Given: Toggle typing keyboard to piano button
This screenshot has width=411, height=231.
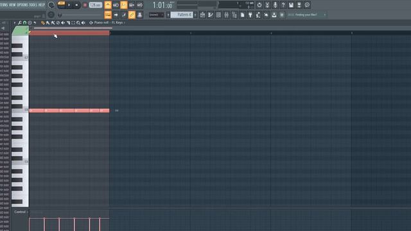Looking at the screenshot, I should click(108, 15).
